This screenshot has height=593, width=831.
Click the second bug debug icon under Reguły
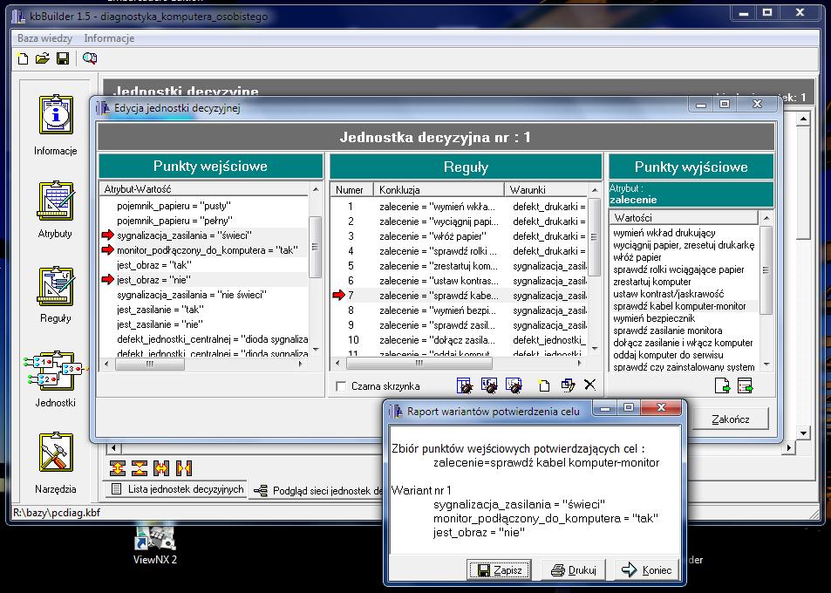point(489,385)
